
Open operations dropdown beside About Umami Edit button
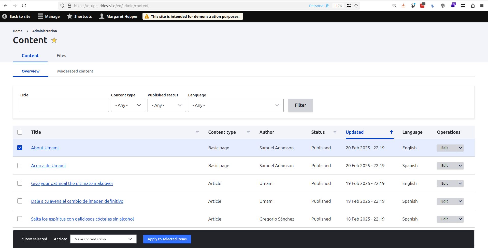pos(460,148)
